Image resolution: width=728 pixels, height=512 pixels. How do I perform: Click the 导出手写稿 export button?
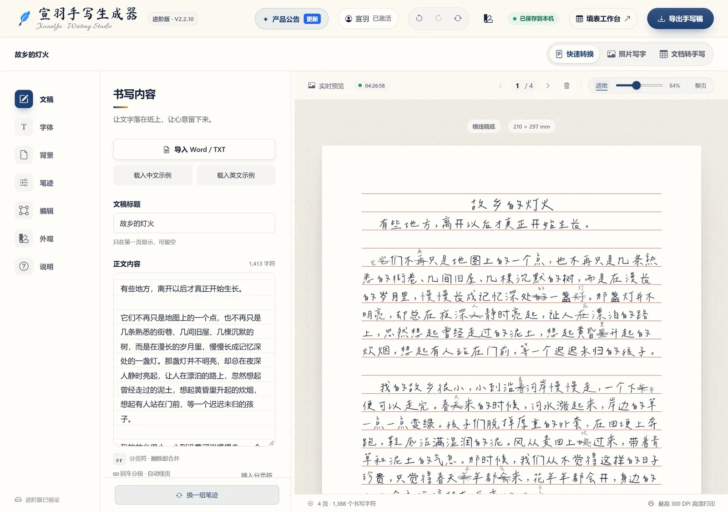click(680, 19)
